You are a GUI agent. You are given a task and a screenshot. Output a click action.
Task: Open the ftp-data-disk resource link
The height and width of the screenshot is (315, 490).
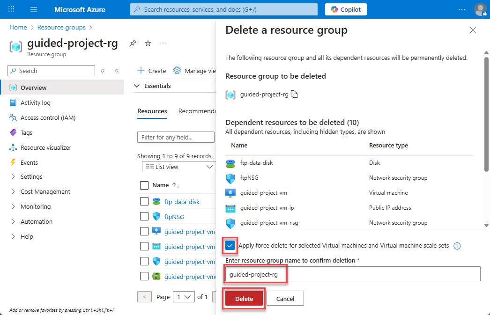coord(182,202)
